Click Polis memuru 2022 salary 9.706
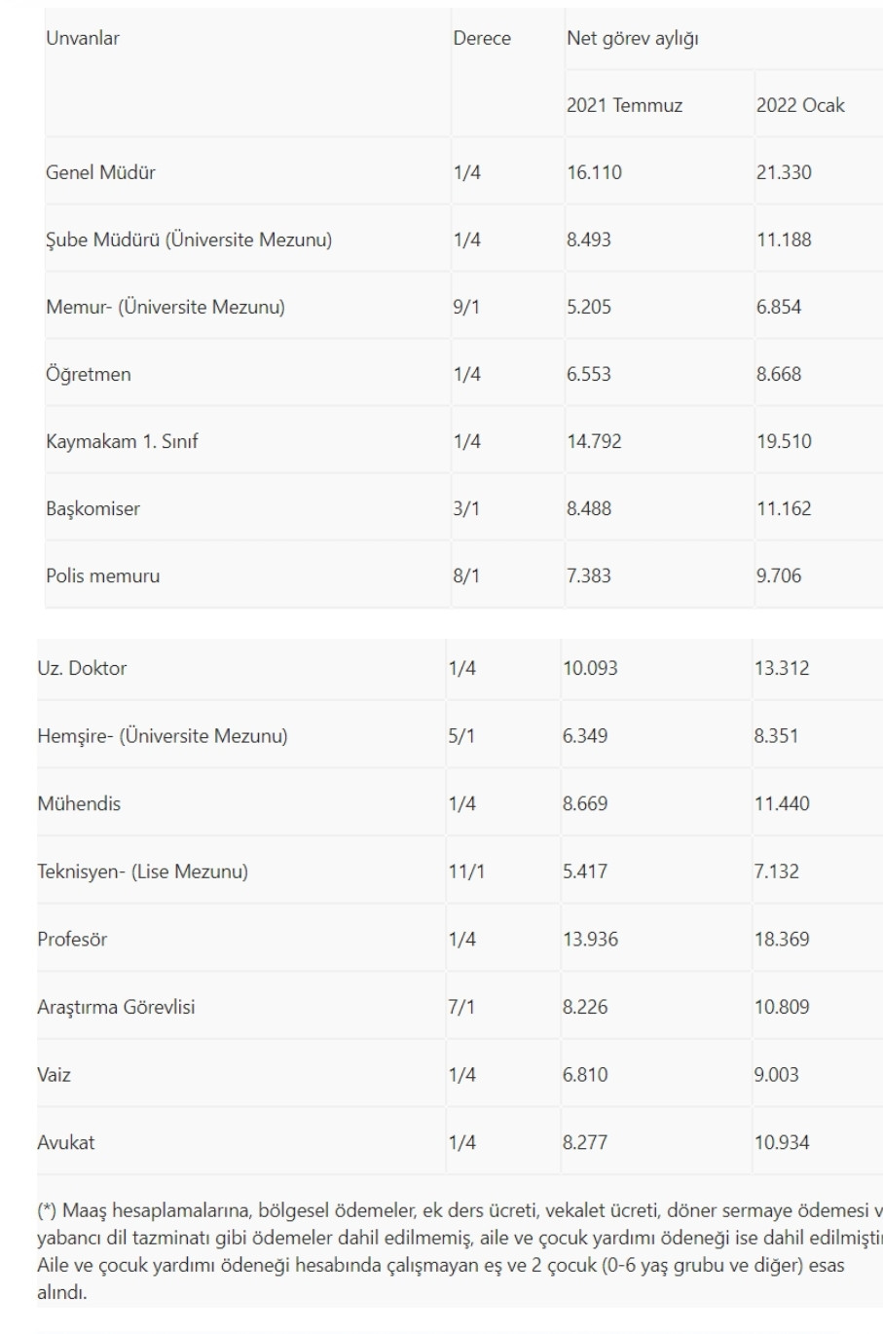Screen dimensions: 883x1334 pos(779,575)
